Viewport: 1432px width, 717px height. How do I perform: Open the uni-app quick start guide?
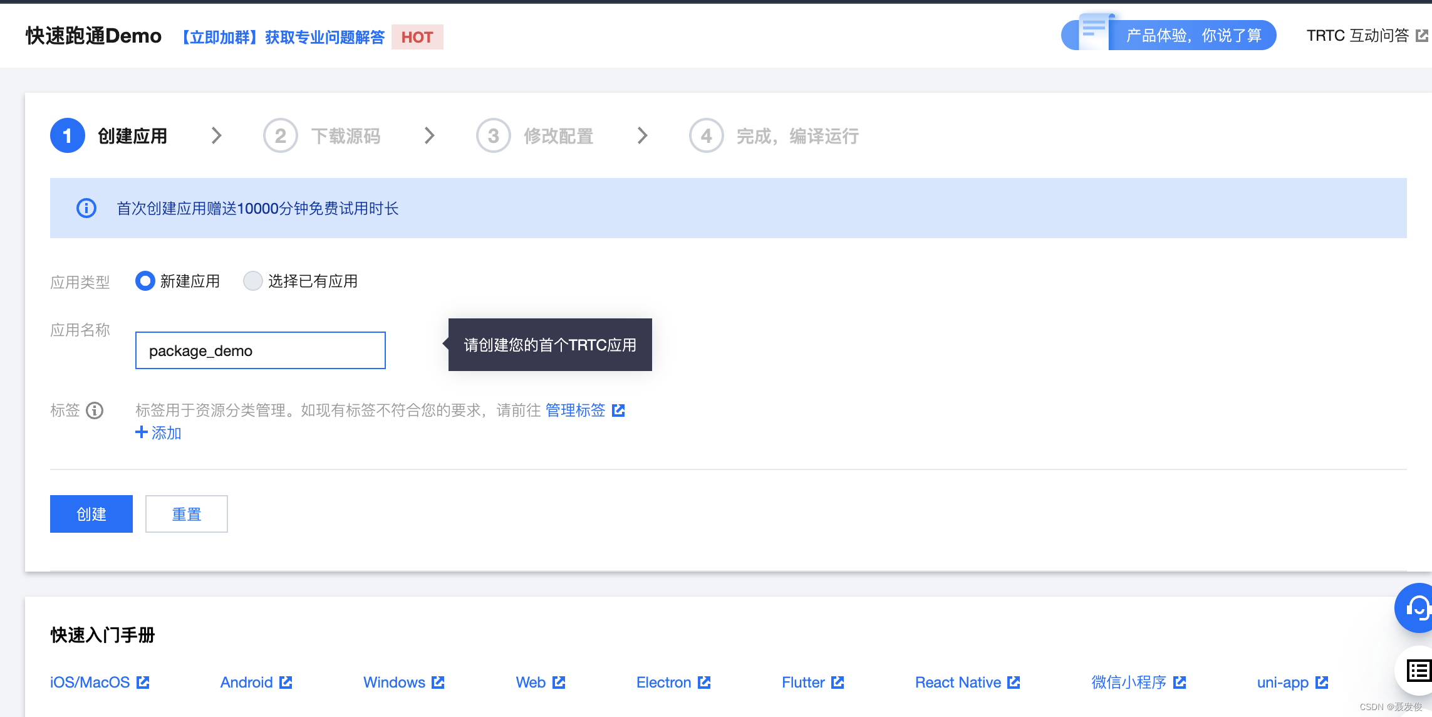click(1282, 682)
